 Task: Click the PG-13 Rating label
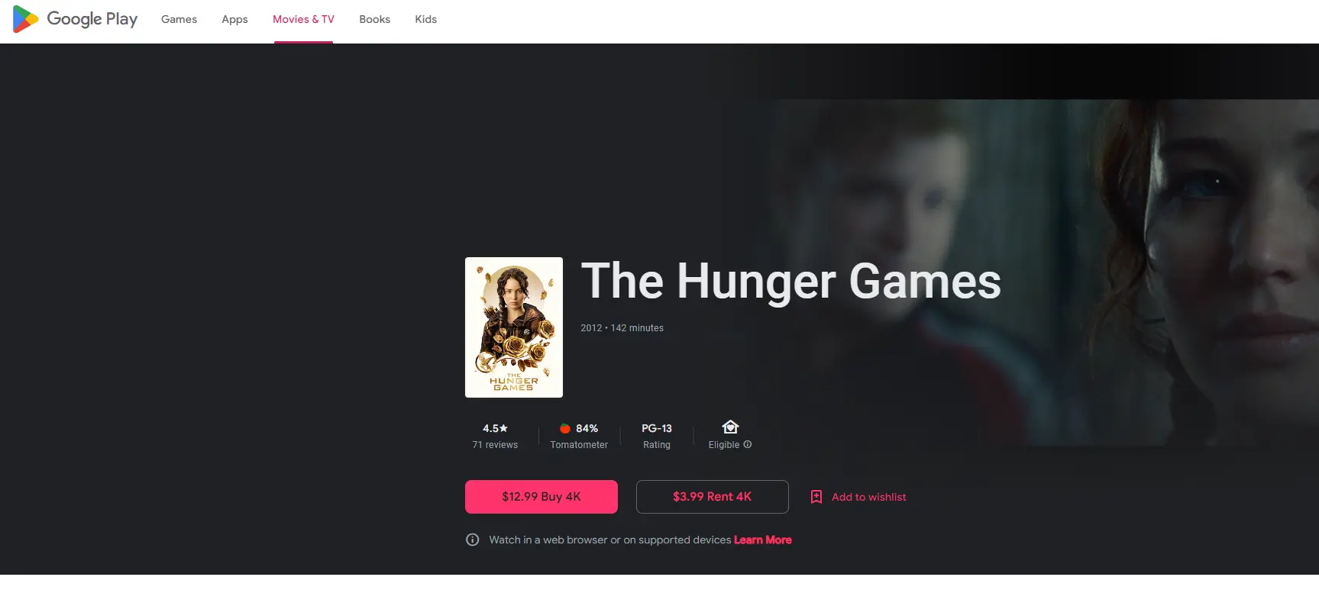[x=657, y=437]
